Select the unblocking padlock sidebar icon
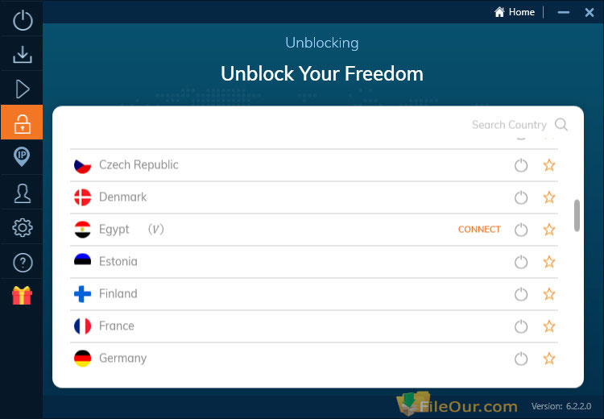 point(22,122)
